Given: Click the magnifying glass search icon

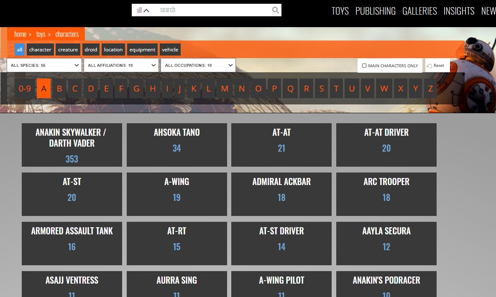Looking at the screenshot, I should click(275, 10).
